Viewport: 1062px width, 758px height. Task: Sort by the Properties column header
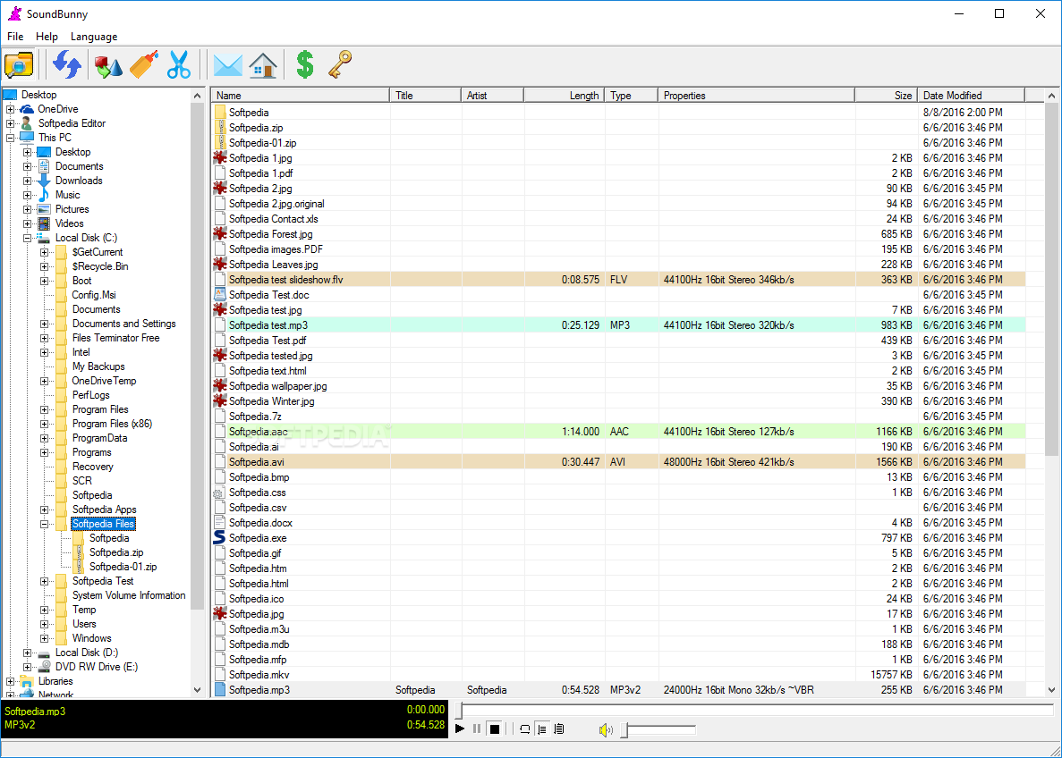757,96
